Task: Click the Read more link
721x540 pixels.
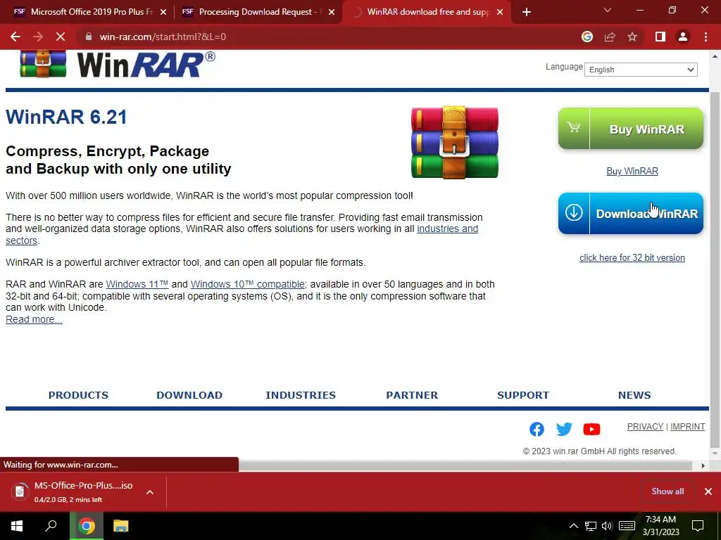Action: (34, 320)
